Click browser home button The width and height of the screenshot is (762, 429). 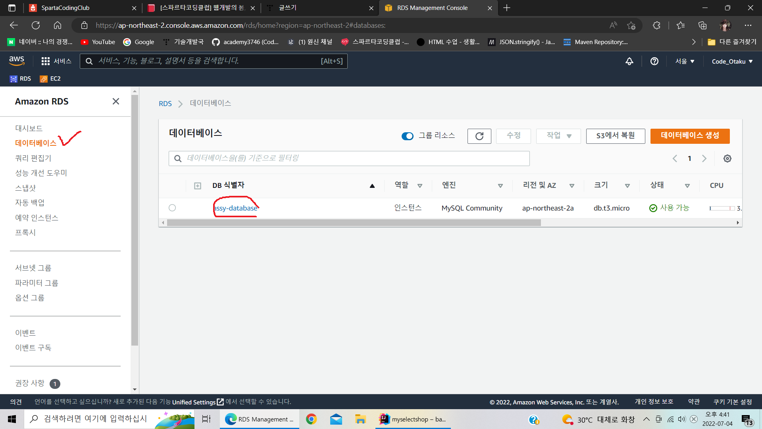pyautogui.click(x=58, y=25)
